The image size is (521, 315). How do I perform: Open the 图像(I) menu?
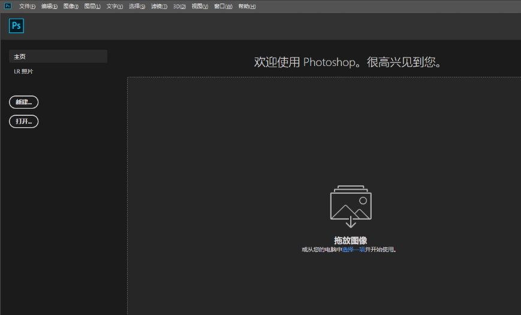tap(71, 7)
